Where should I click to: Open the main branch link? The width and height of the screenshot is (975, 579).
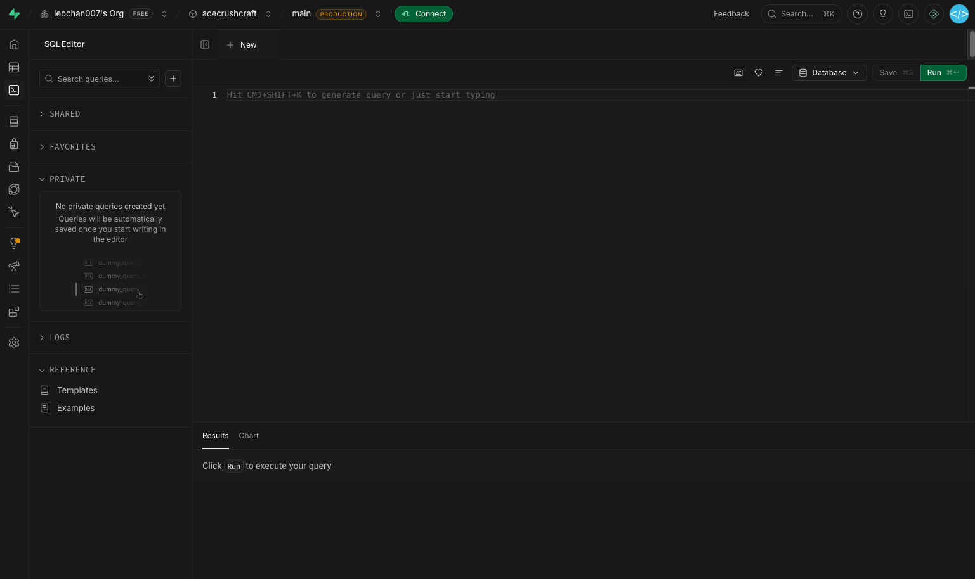tap(301, 14)
